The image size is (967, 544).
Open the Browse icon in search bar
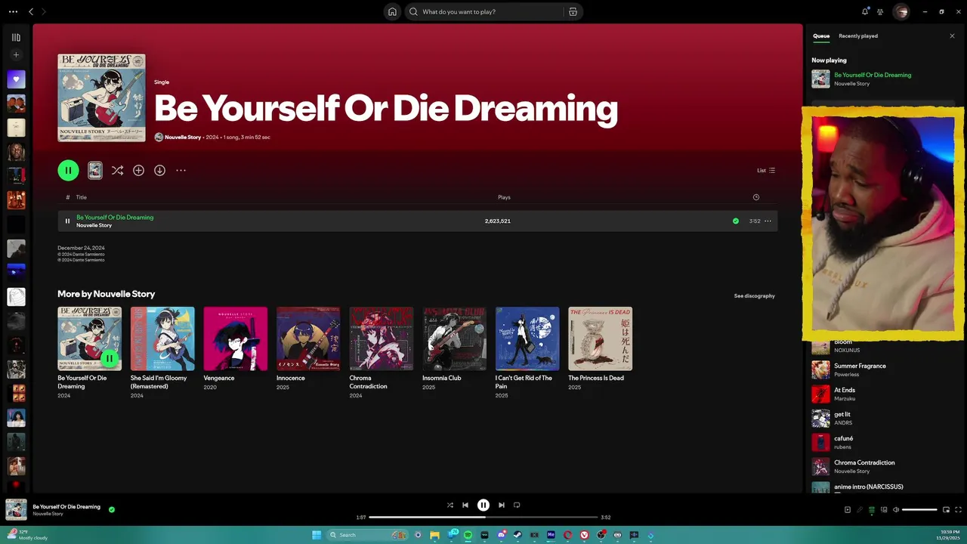(x=573, y=11)
